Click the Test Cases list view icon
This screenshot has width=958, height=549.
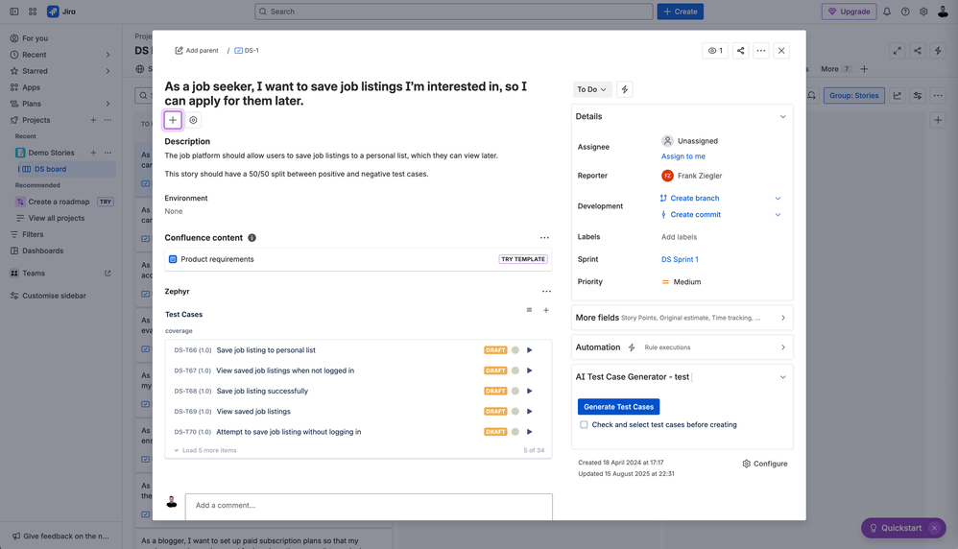[x=529, y=310]
